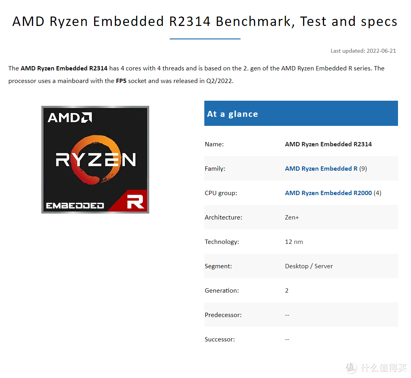Viewport: 411px width, 378px height.
Task: Click the 什么值得买 watermark text
Action: click(x=383, y=368)
